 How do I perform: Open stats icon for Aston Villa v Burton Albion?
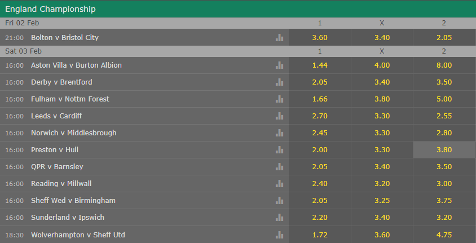tap(280, 65)
